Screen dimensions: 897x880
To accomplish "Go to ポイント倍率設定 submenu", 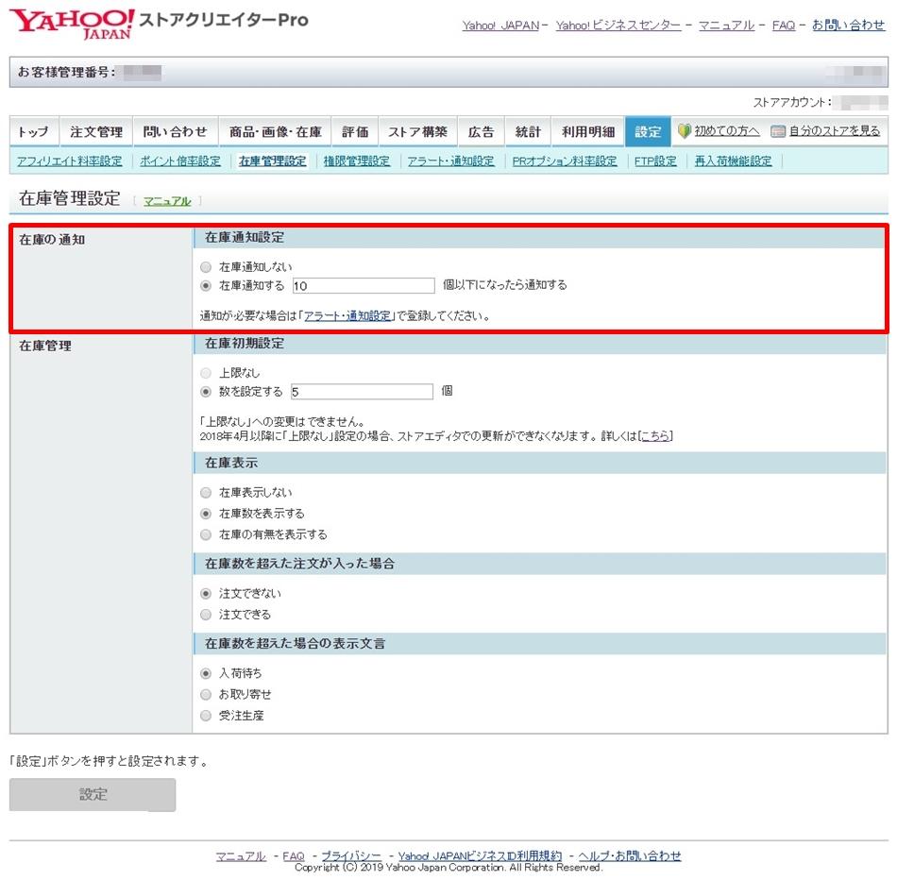I will [180, 161].
